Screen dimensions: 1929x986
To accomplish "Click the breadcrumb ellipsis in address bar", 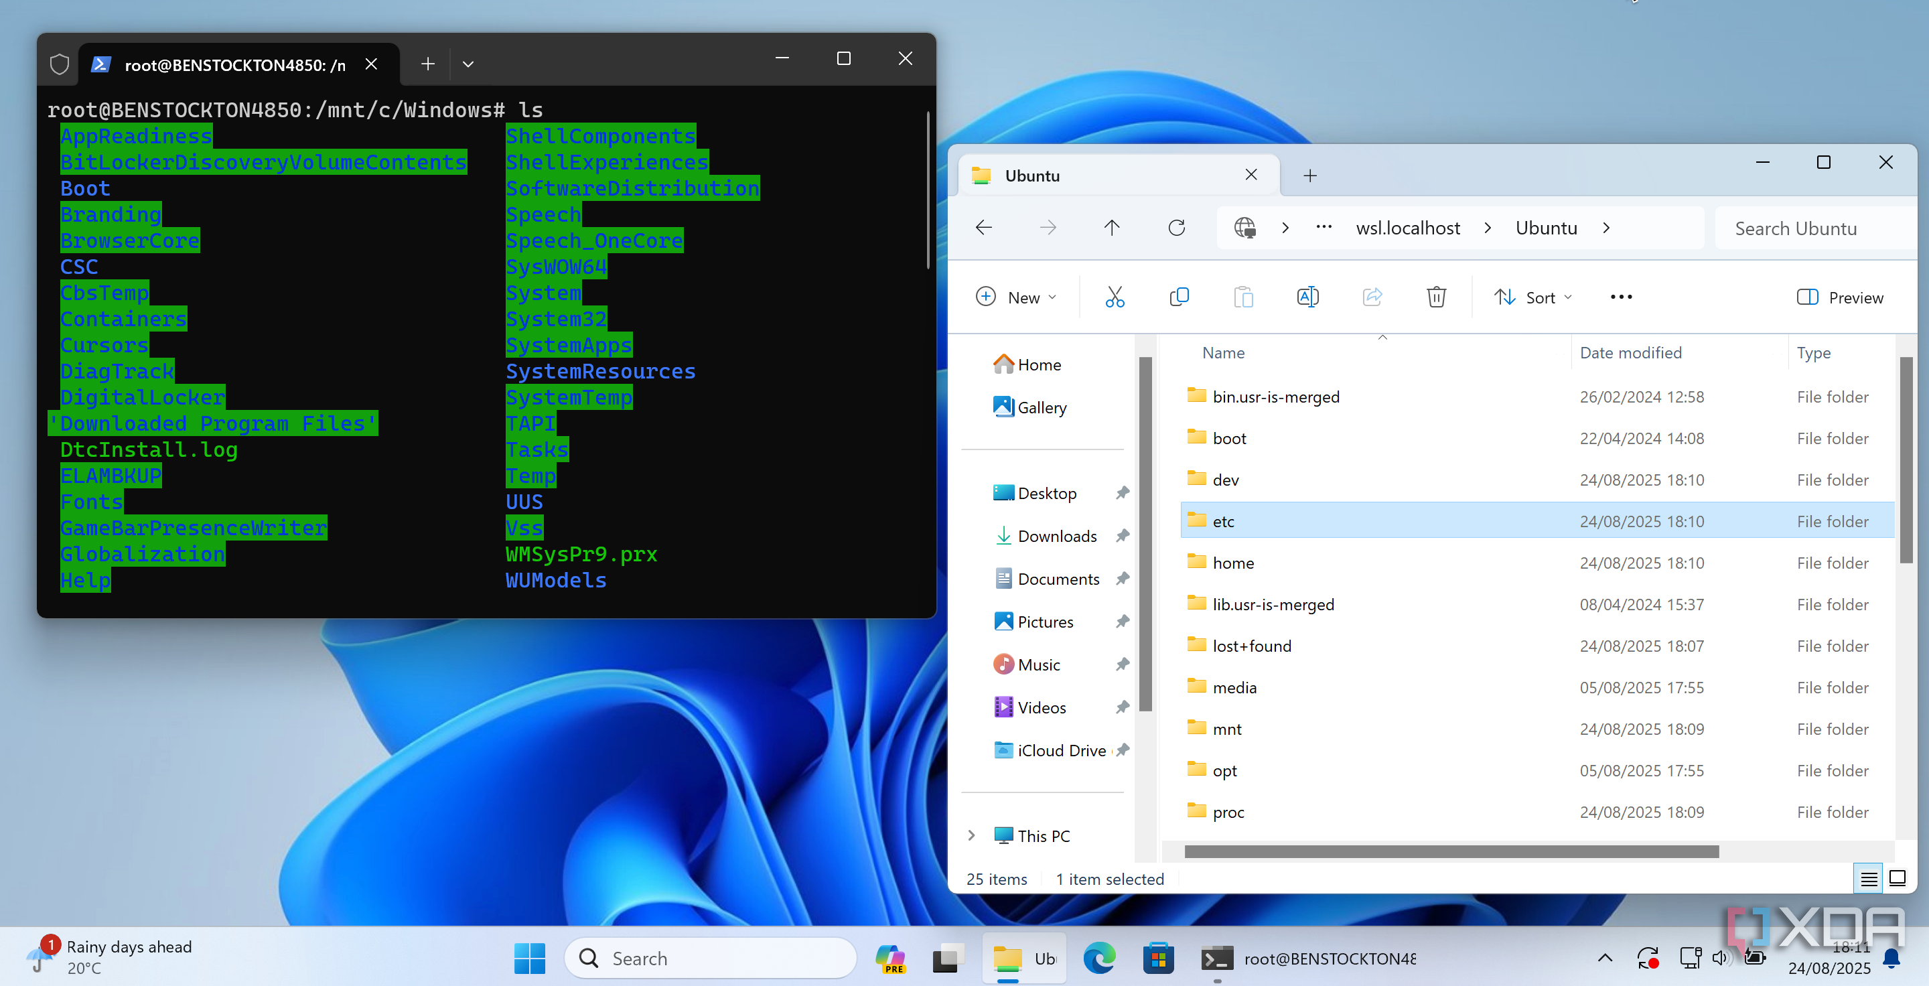I will pyautogui.click(x=1324, y=228).
